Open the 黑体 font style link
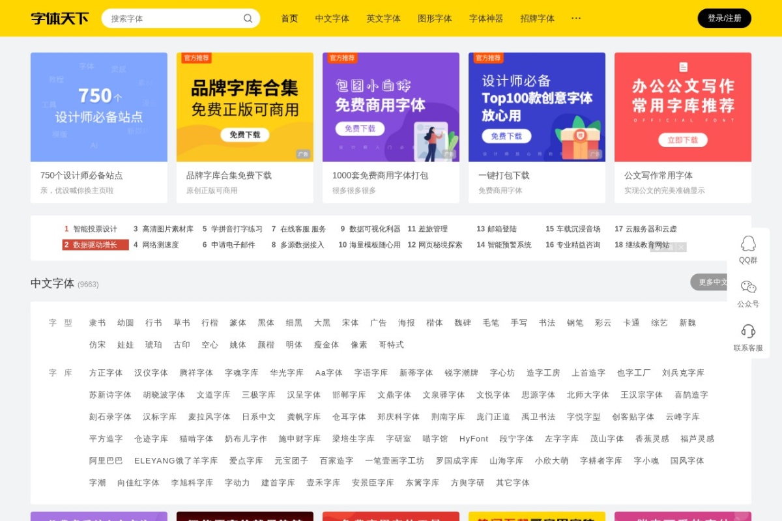The width and height of the screenshot is (782, 521). [266, 322]
